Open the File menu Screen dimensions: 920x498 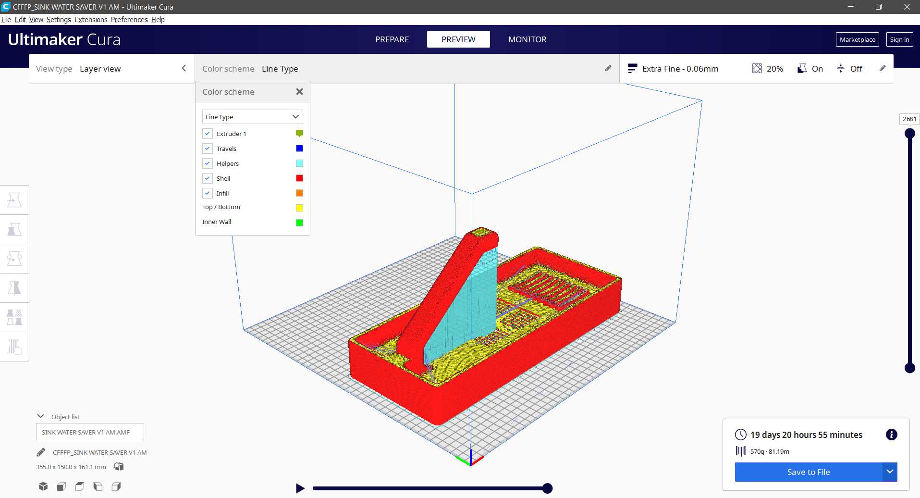click(6, 20)
